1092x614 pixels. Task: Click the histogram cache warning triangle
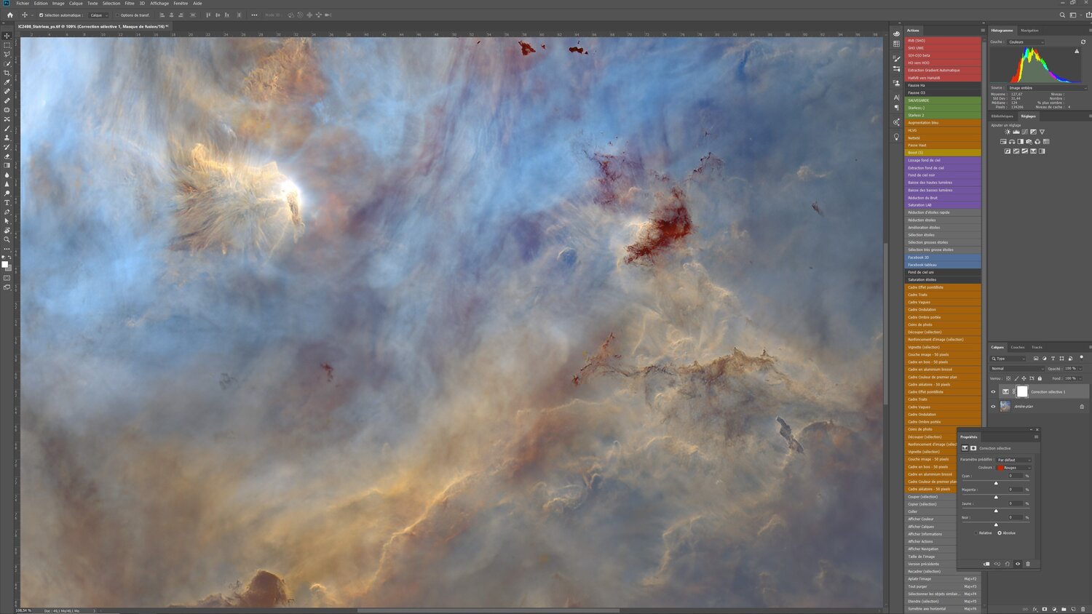(1077, 51)
